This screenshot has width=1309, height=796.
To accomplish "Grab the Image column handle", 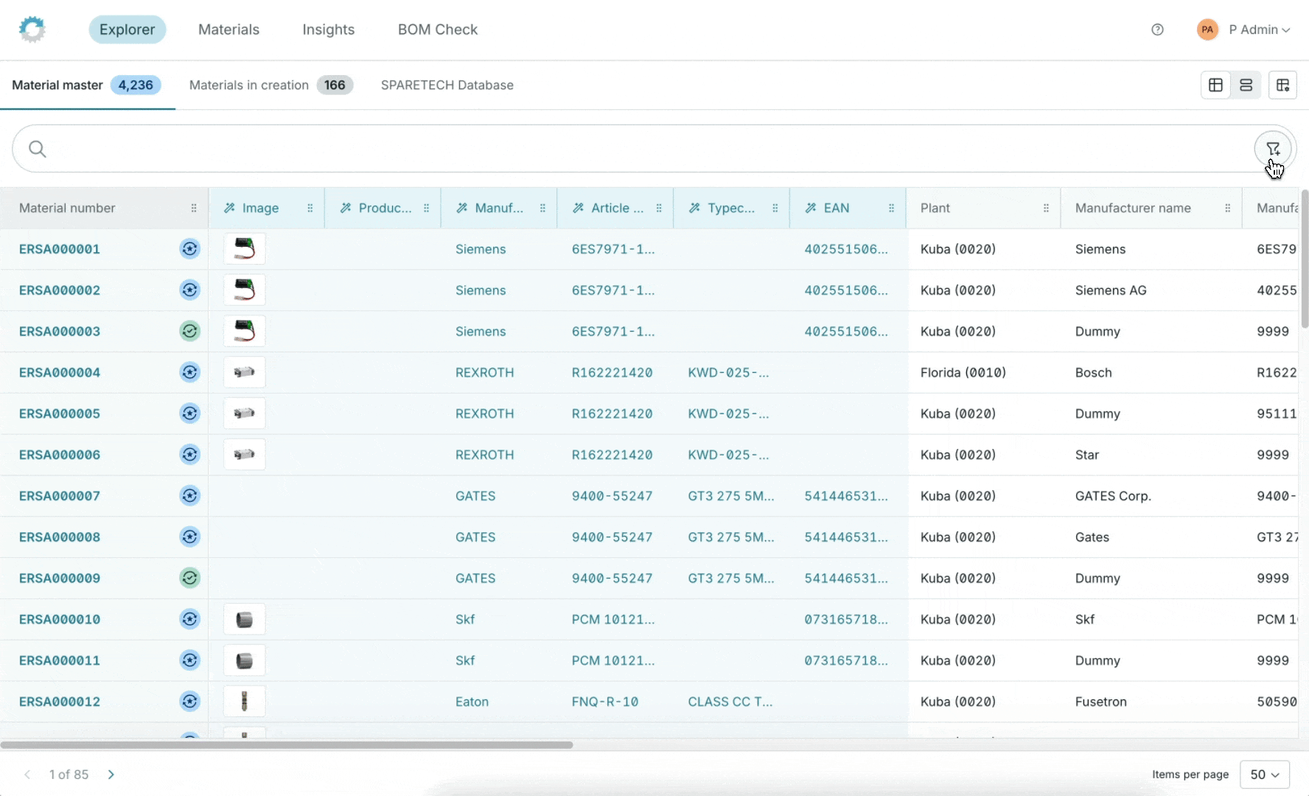I will [310, 208].
